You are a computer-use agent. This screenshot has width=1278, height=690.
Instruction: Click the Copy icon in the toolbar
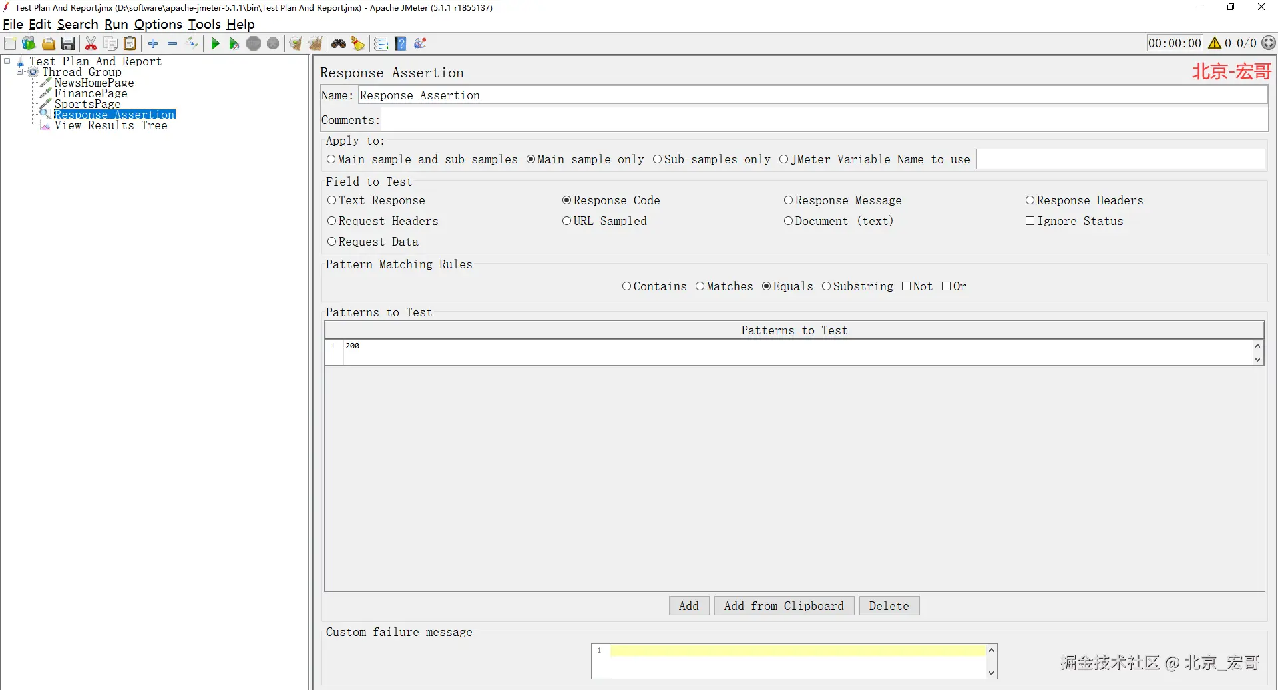coord(111,44)
